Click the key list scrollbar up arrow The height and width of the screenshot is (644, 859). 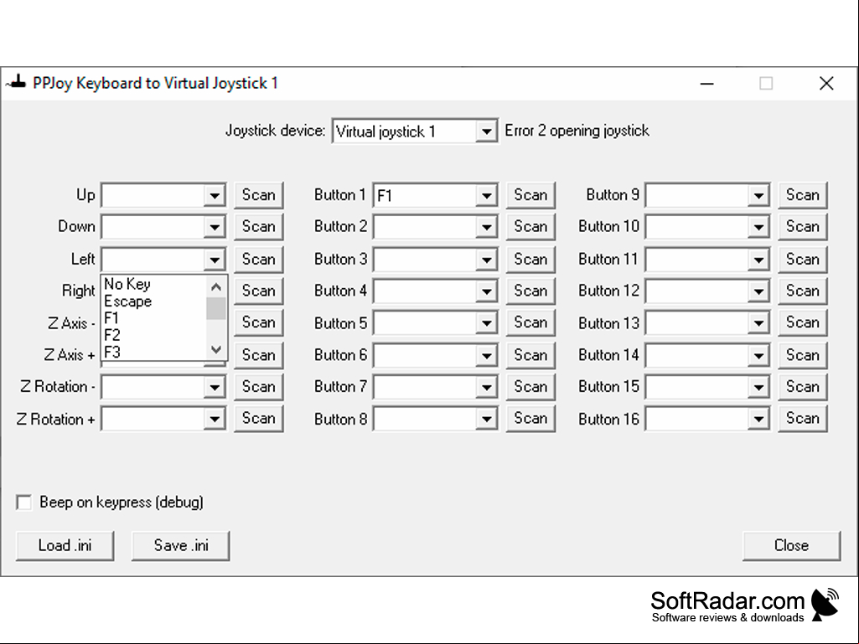click(x=216, y=286)
